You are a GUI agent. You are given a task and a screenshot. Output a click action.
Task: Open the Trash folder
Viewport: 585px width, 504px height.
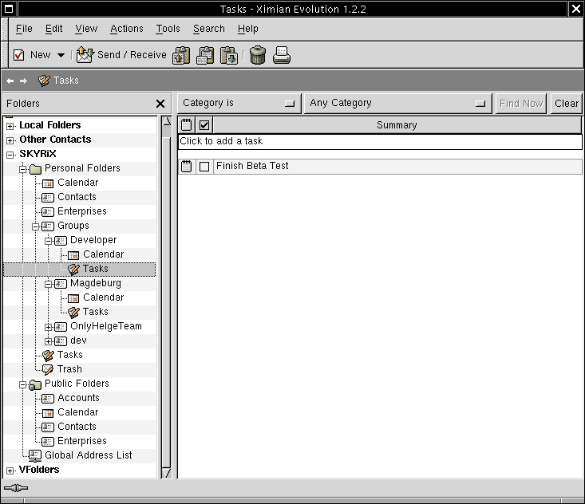pyautogui.click(x=69, y=369)
